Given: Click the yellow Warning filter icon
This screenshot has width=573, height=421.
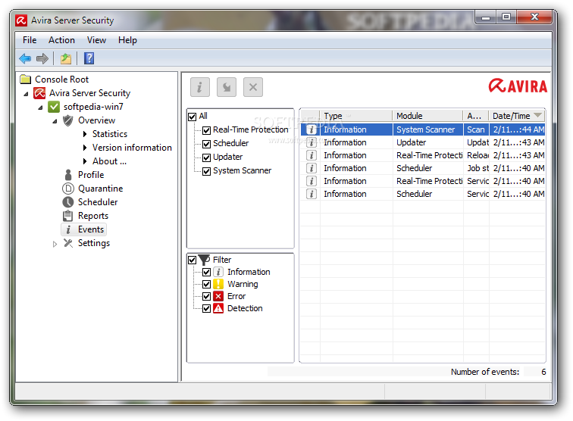Looking at the screenshot, I should 218,284.
